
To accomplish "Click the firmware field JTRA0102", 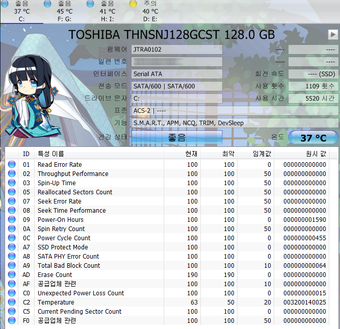I will [177, 49].
